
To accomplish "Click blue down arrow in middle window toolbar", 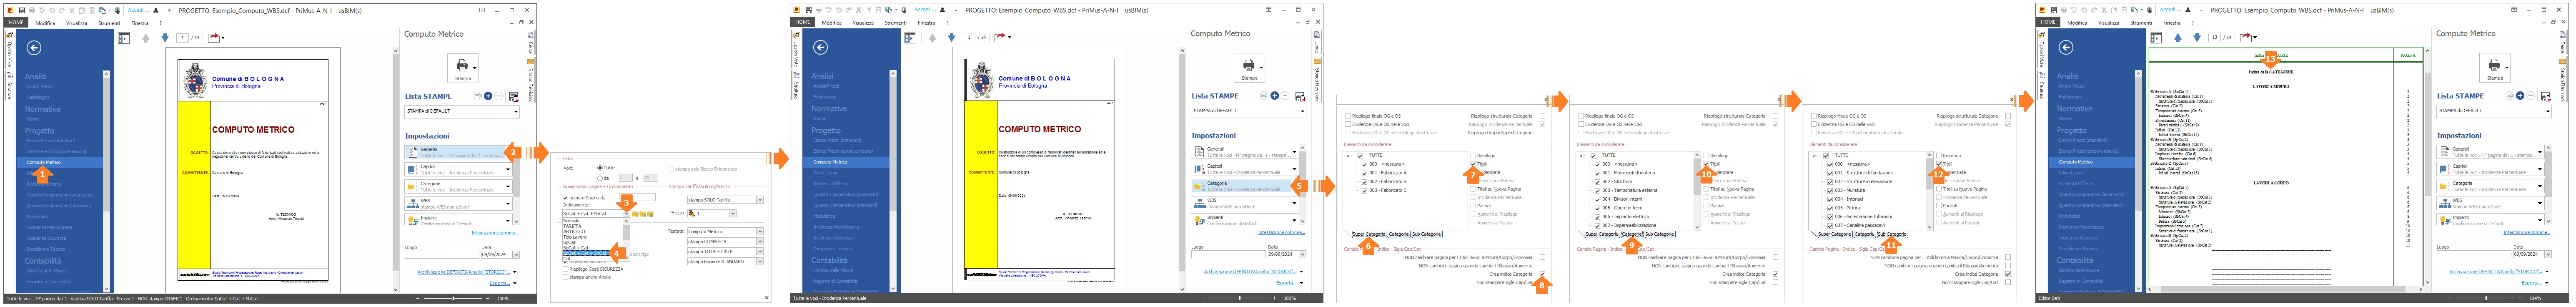I will tap(952, 38).
